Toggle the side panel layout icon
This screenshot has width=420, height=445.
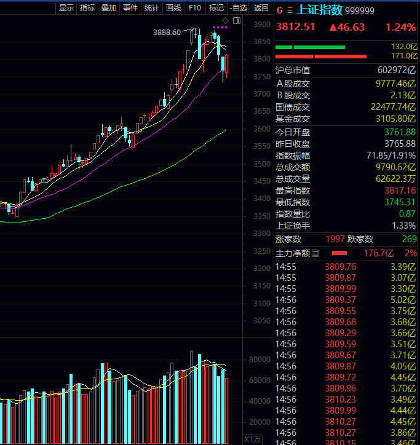(x=237, y=20)
